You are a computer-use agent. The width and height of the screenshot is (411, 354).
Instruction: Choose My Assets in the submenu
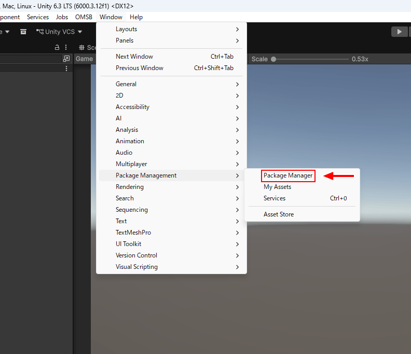coord(277,187)
